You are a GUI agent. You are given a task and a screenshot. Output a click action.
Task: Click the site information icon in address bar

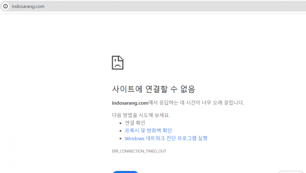5,6
